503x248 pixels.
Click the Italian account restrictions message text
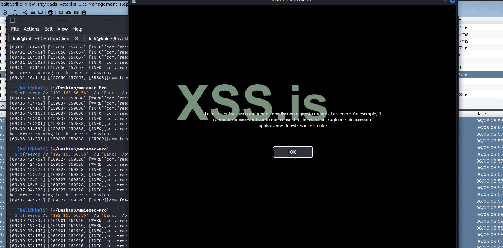coord(293,120)
